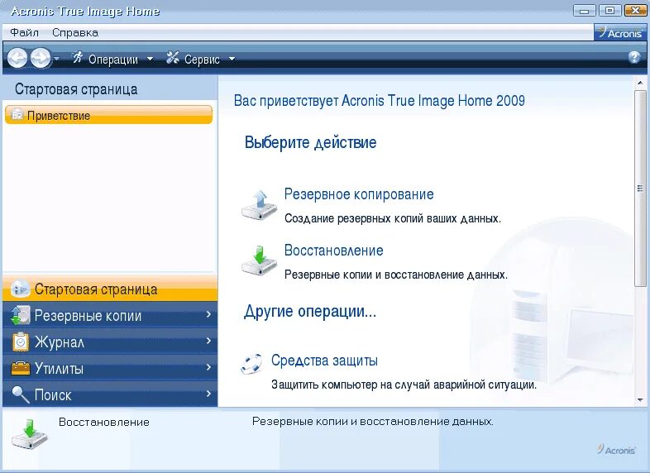The width and height of the screenshot is (650, 473).
Task: Click the Резервные копии arrows icon
Action: point(21,316)
